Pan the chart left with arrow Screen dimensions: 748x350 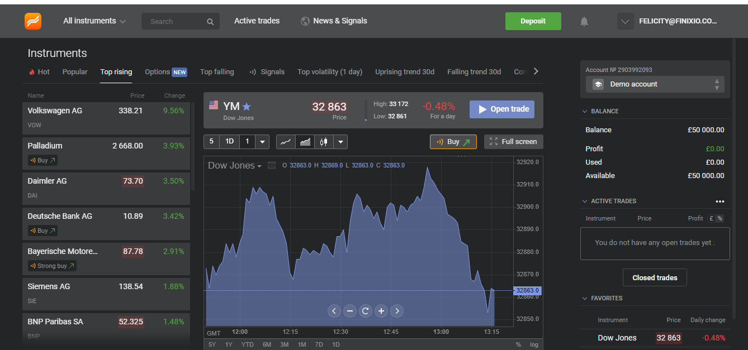pos(334,311)
